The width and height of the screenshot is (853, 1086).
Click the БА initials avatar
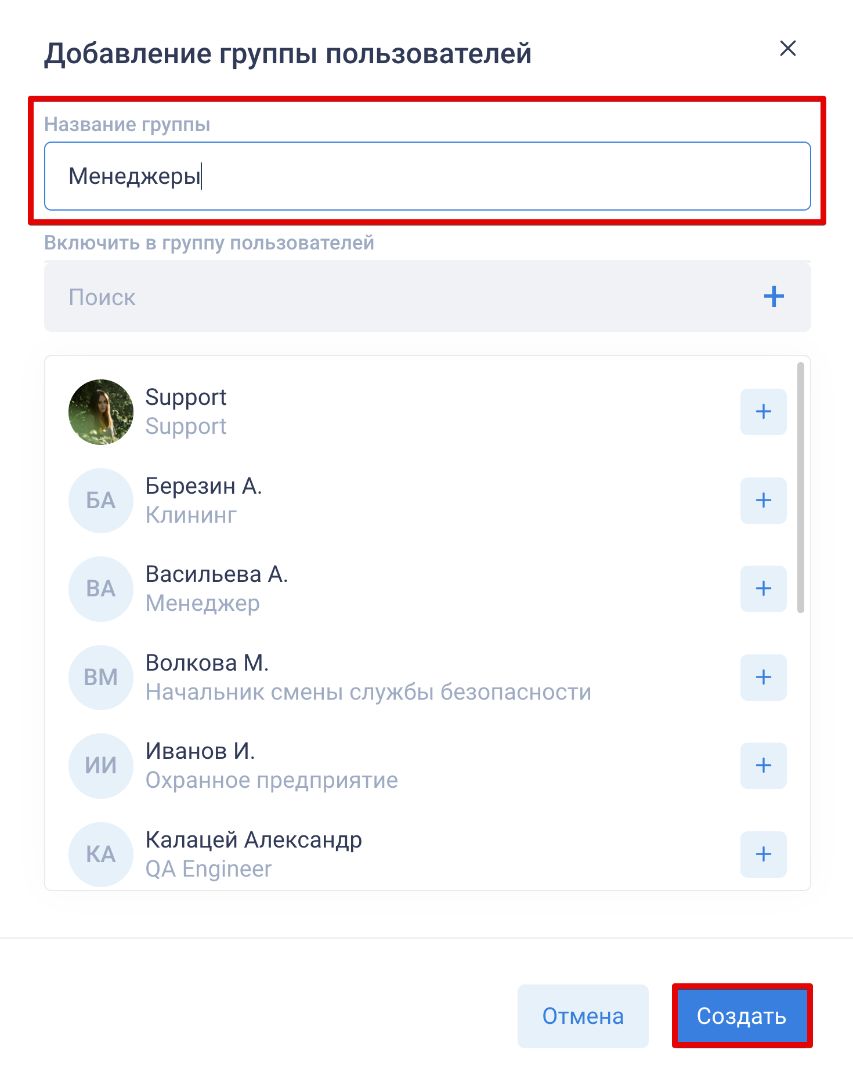point(101,500)
